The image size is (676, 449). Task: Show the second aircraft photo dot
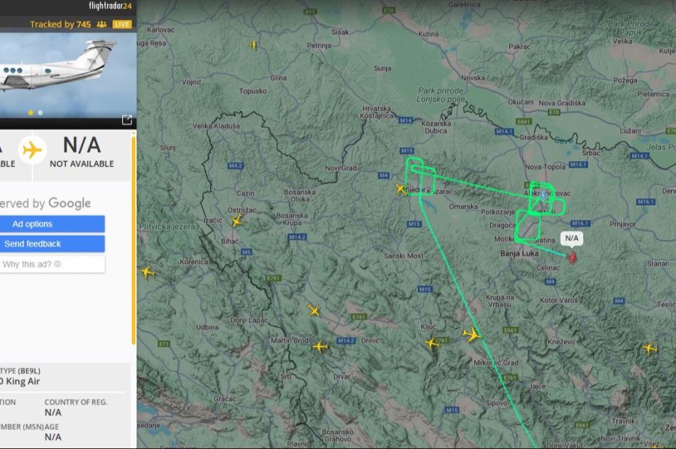point(40,113)
